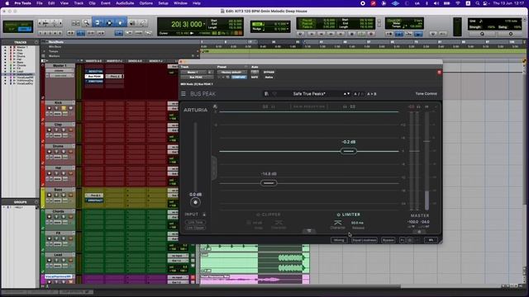Record-enable the Bass track
This screenshot has width=529, height=297.
pyautogui.click(x=50, y=195)
